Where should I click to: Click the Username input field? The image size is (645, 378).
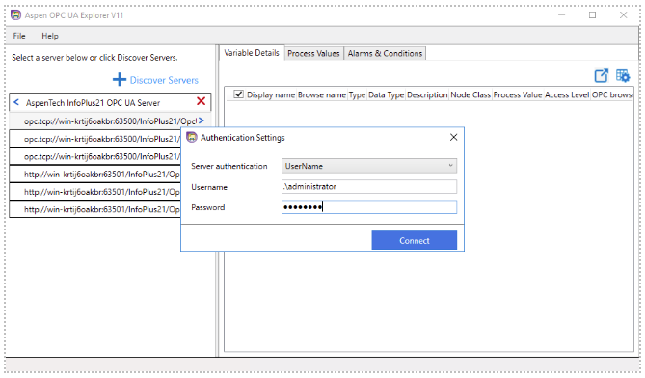pos(369,186)
